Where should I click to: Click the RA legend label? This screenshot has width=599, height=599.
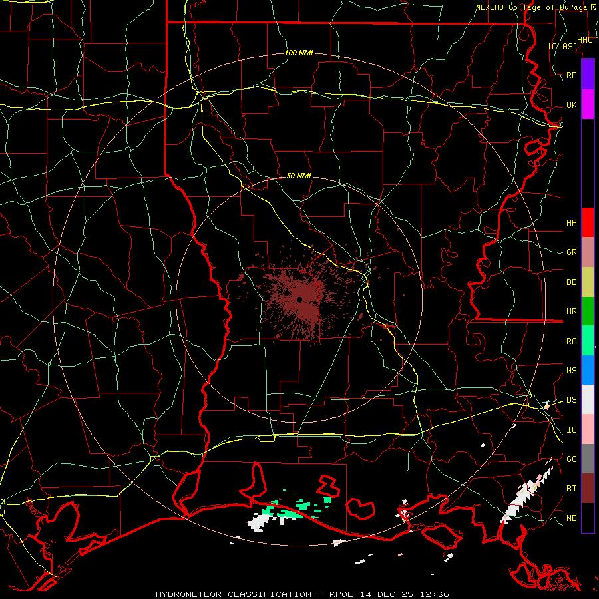571,341
